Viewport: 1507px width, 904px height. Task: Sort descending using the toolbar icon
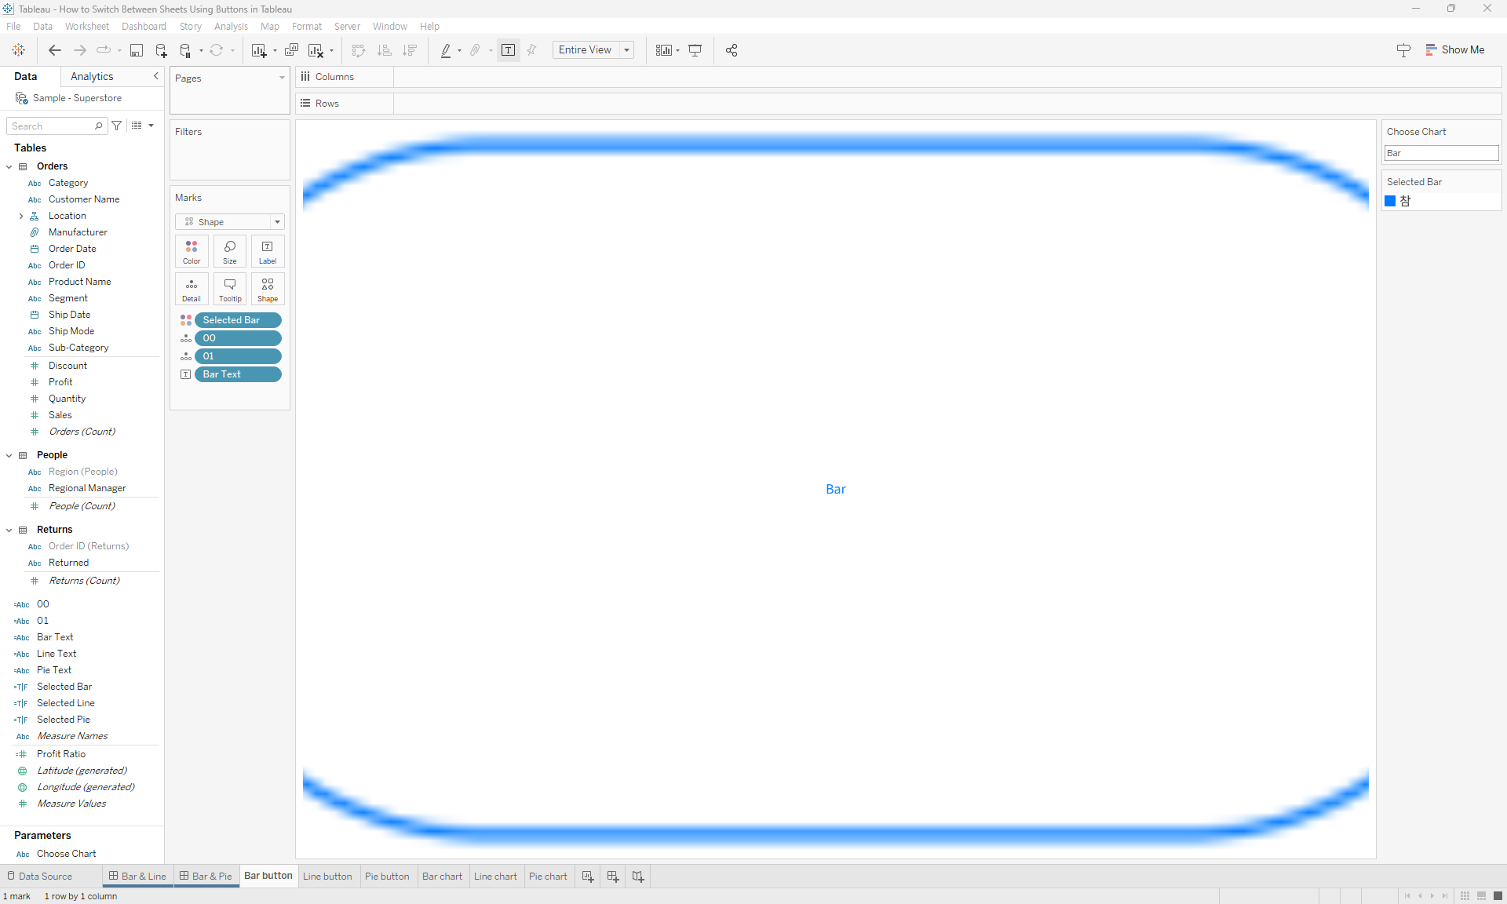pyautogui.click(x=409, y=49)
